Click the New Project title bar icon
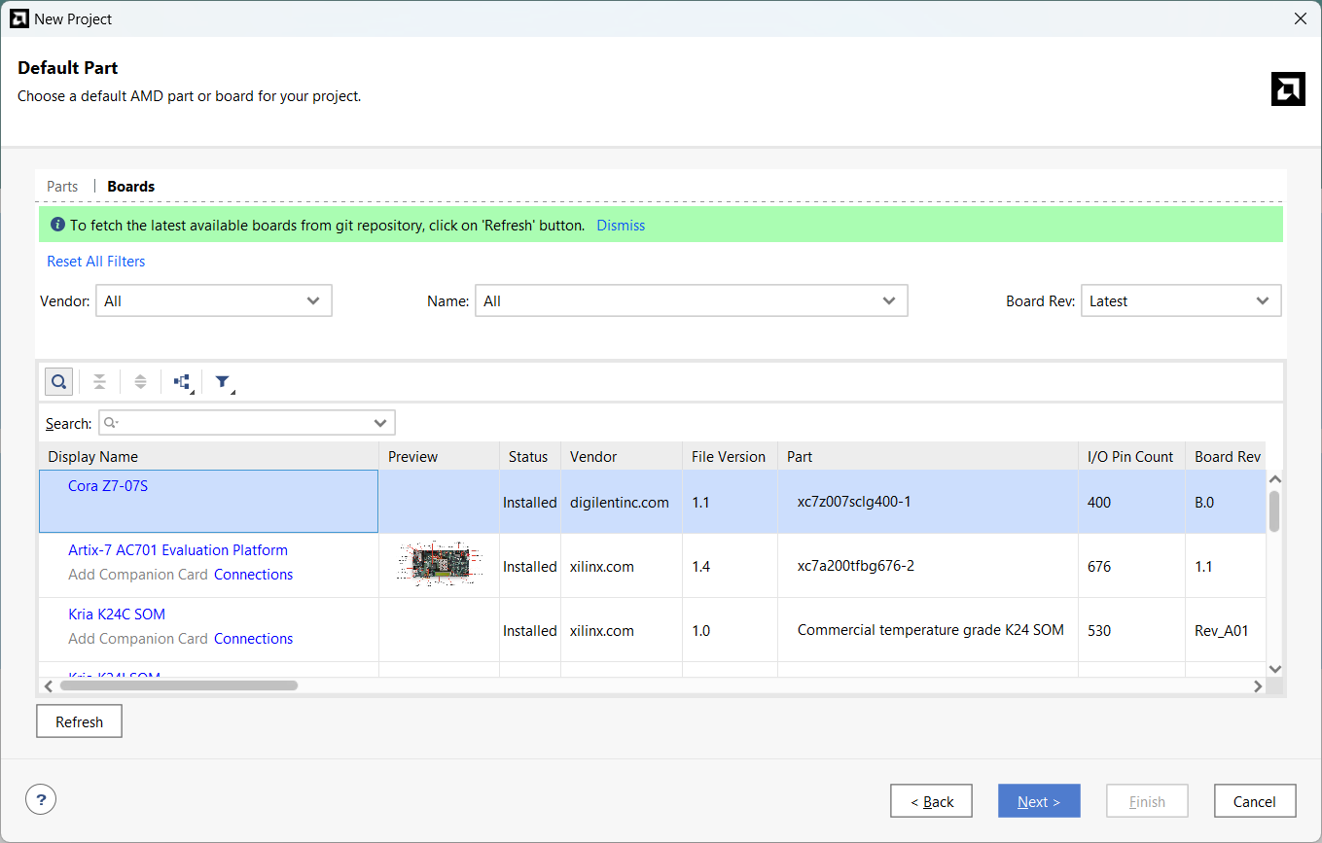Screen dimensions: 1322x843 click(x=18, y=18)
